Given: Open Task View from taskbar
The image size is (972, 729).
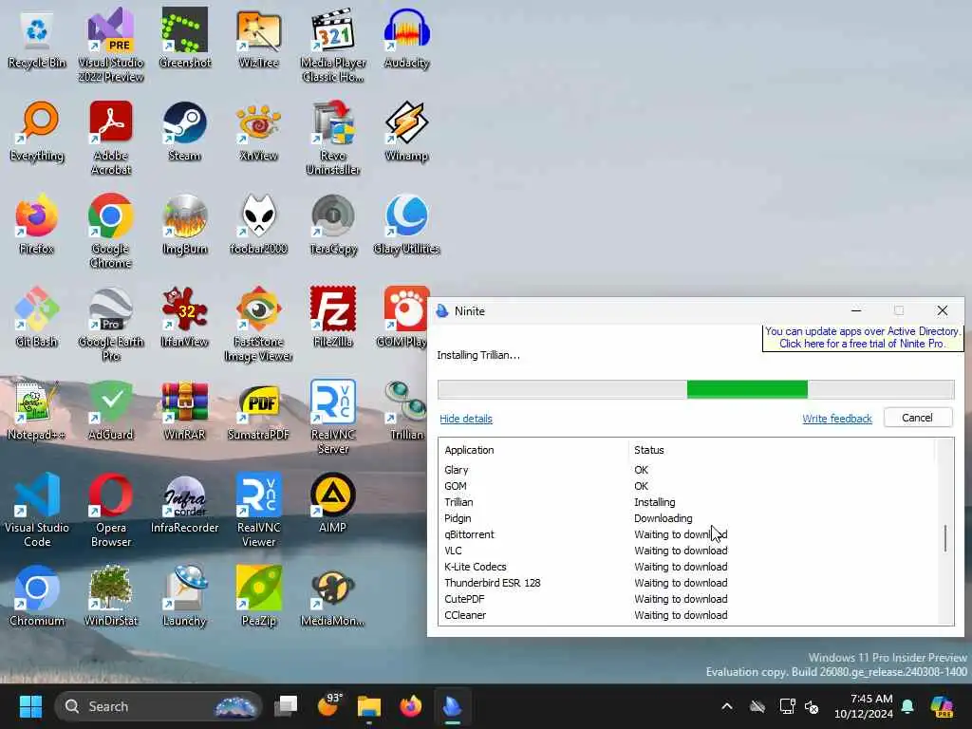Looking at the screenshot, I should coord(286,706).
